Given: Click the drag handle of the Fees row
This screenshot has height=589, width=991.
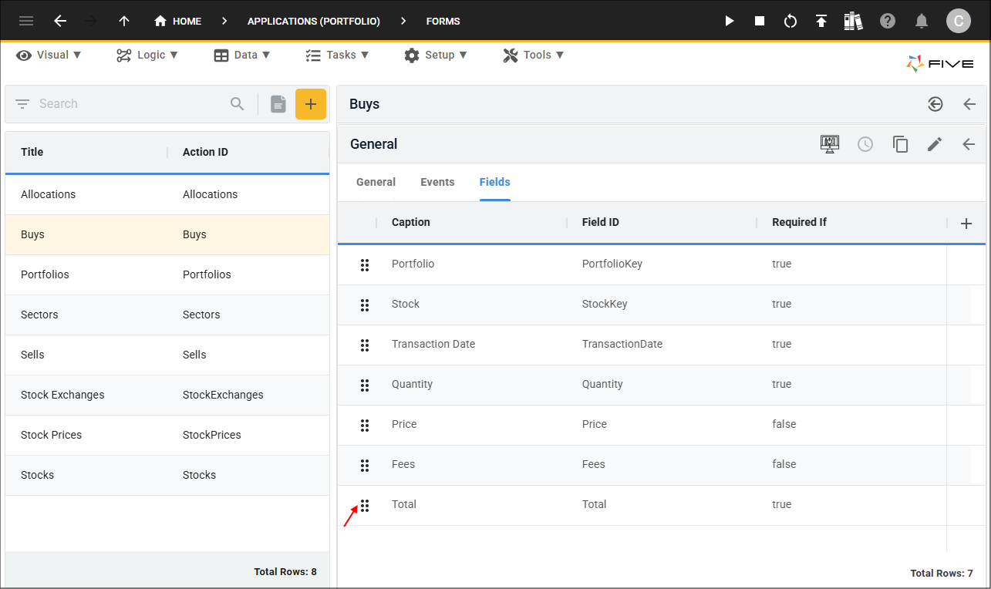Looking at the screenshot, I should point(365,466).
